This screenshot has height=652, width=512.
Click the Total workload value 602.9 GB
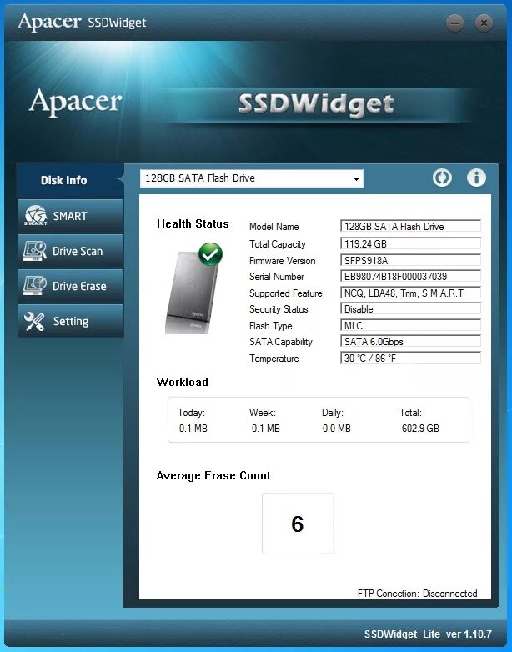tap(420, 429)
